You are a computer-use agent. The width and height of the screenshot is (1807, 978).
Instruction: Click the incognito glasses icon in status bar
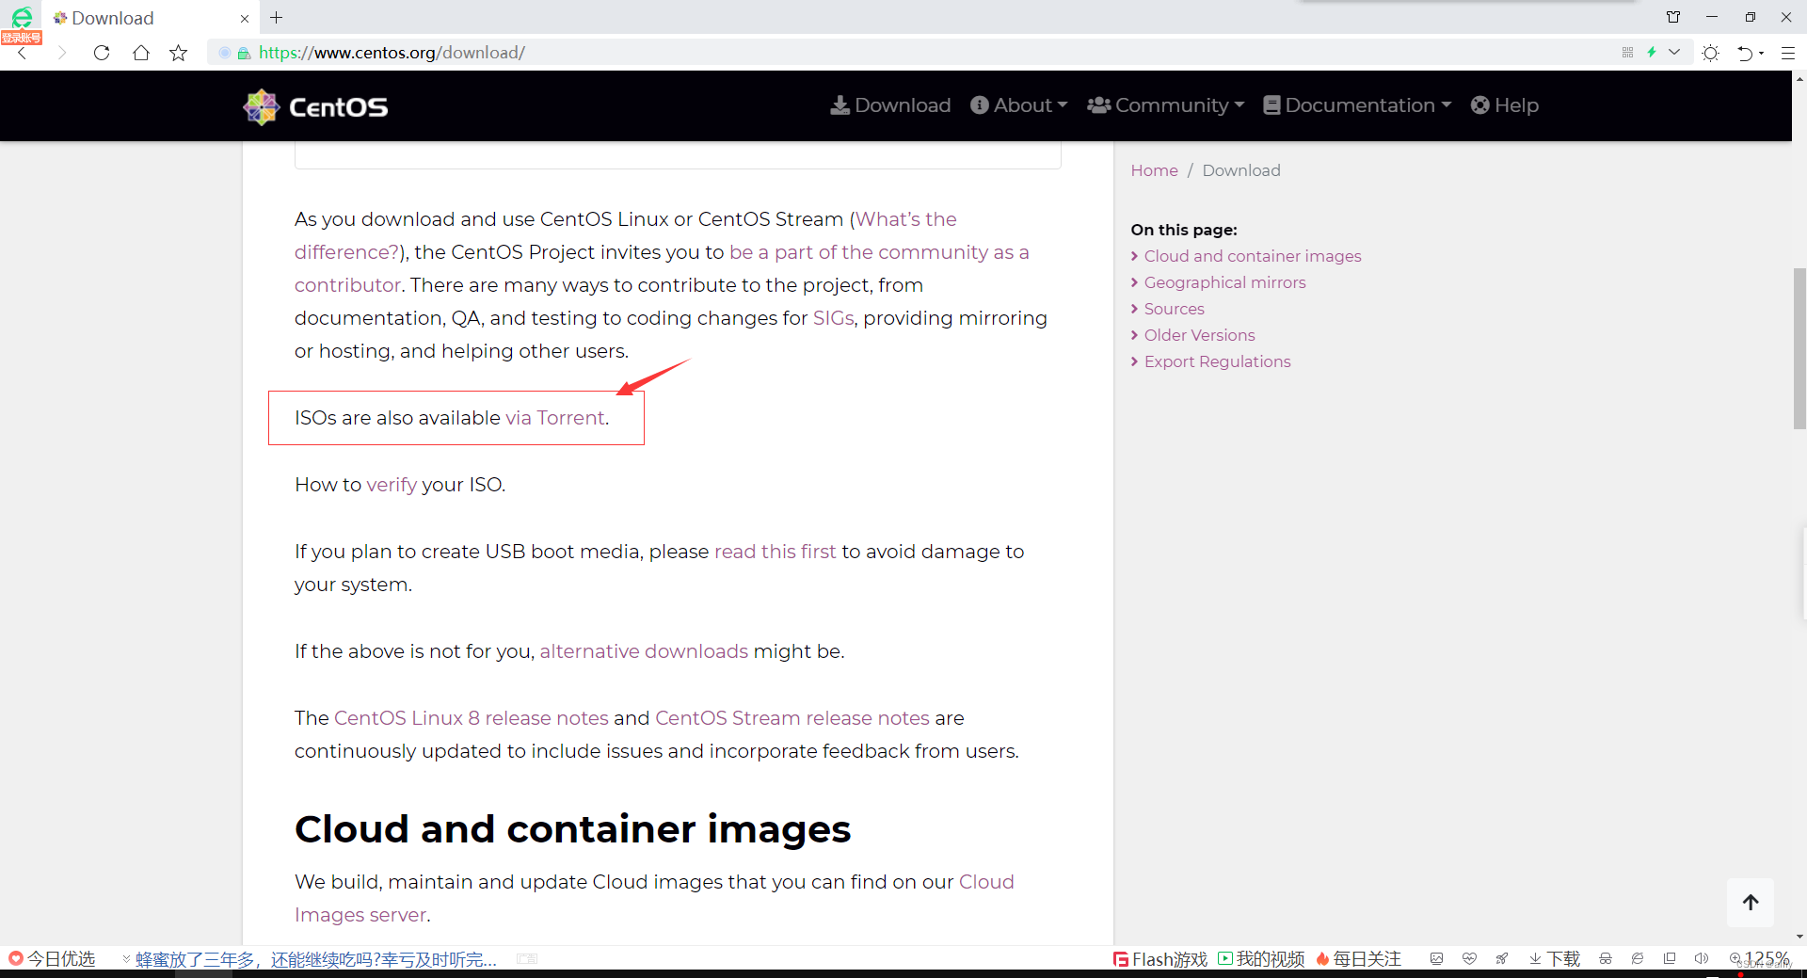1606,958
